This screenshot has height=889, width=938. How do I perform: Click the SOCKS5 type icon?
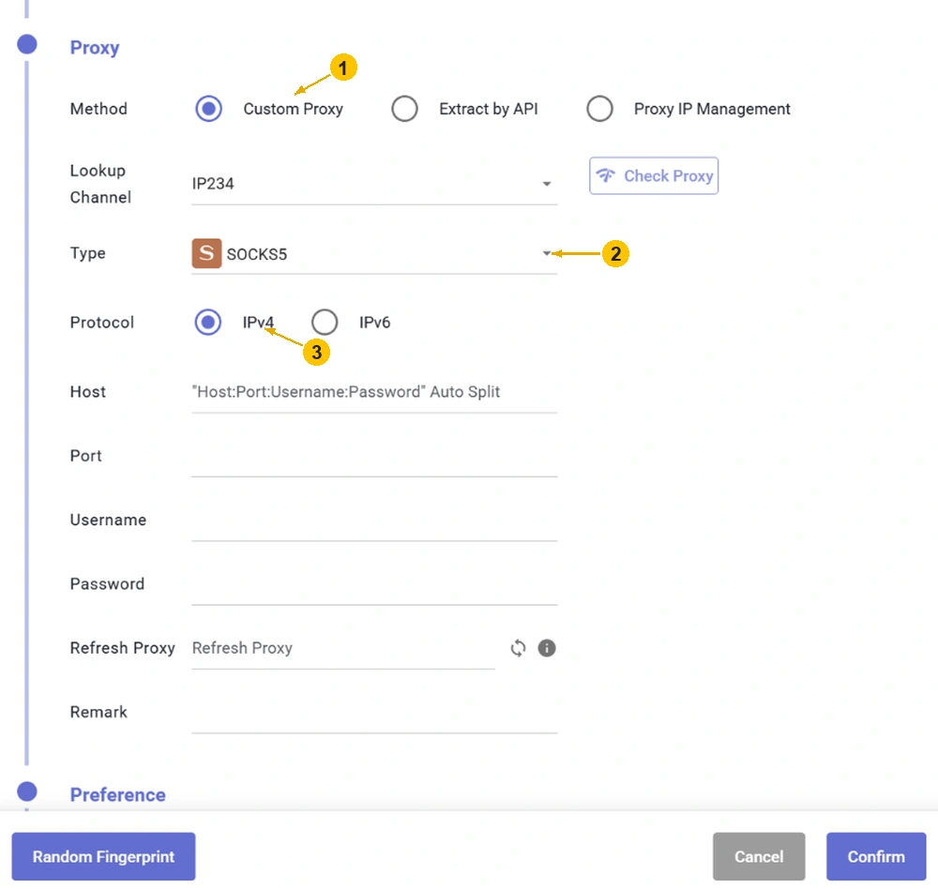(x=206, y=253)
